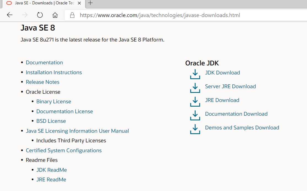Open a new tab with the plus button
The height and width of the screenshot is (191, 307).
tap(90, 3)
